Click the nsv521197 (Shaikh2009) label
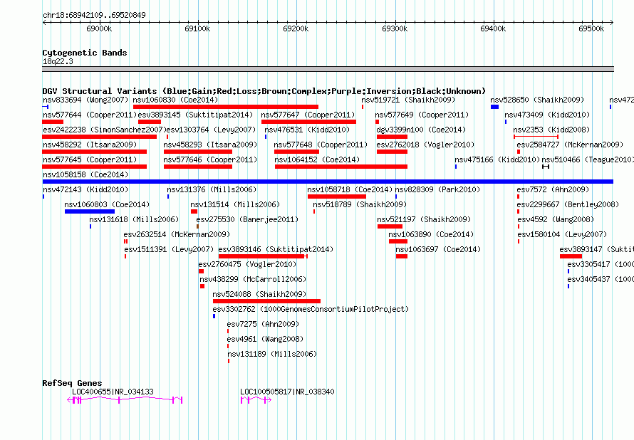This screenshot has width=634, height=440. 424,219
